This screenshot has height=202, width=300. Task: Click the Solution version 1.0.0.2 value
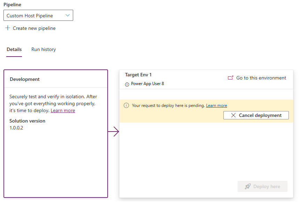[16, 128]
